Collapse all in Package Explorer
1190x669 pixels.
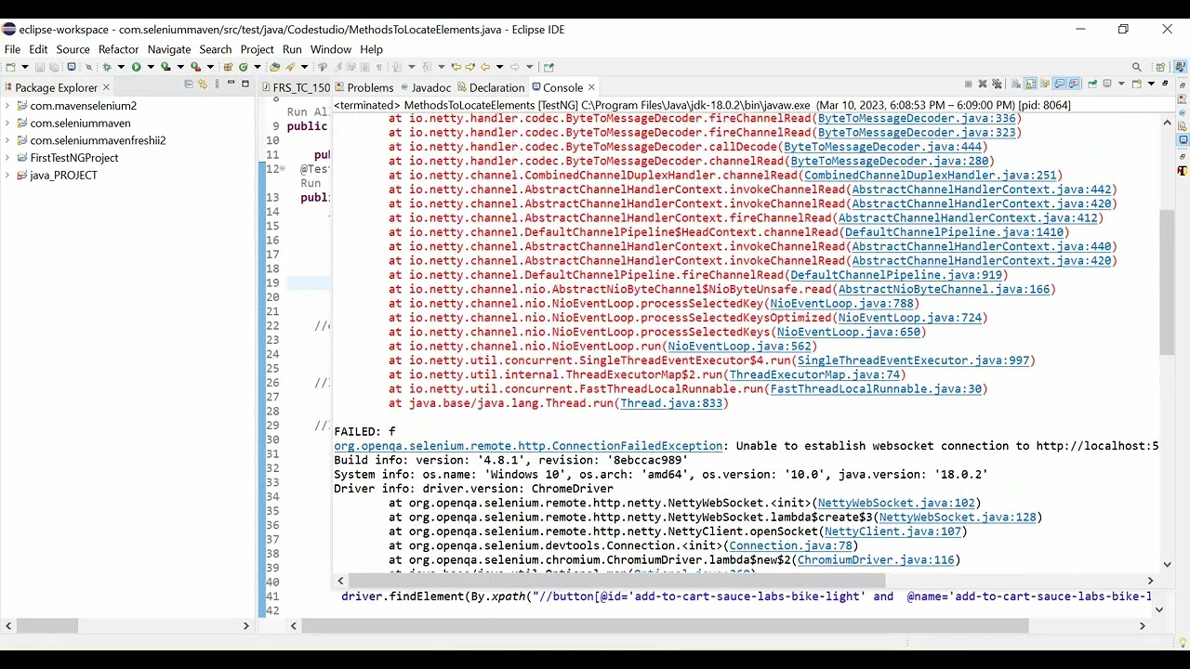pyautogui.click(x=188, y=85)
